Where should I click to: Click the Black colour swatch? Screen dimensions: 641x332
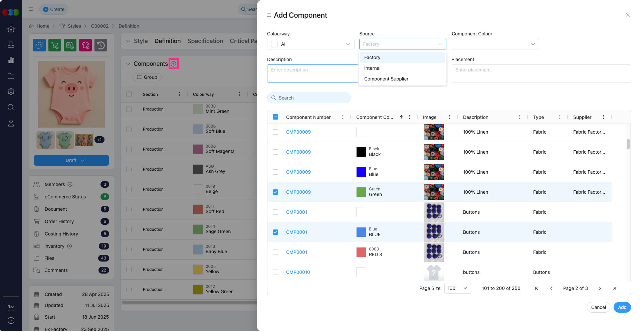tap(361, 152)
